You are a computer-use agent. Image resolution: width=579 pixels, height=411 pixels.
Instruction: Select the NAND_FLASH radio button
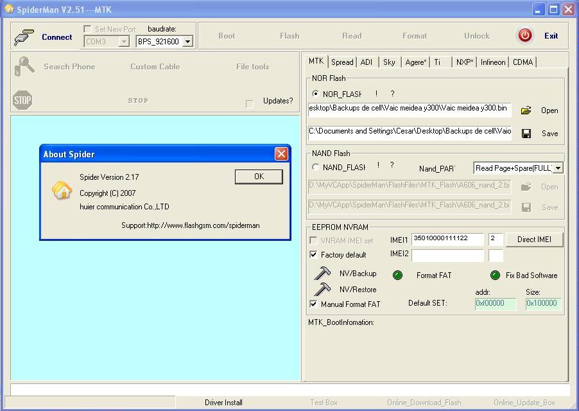click(x=315, y=167)
